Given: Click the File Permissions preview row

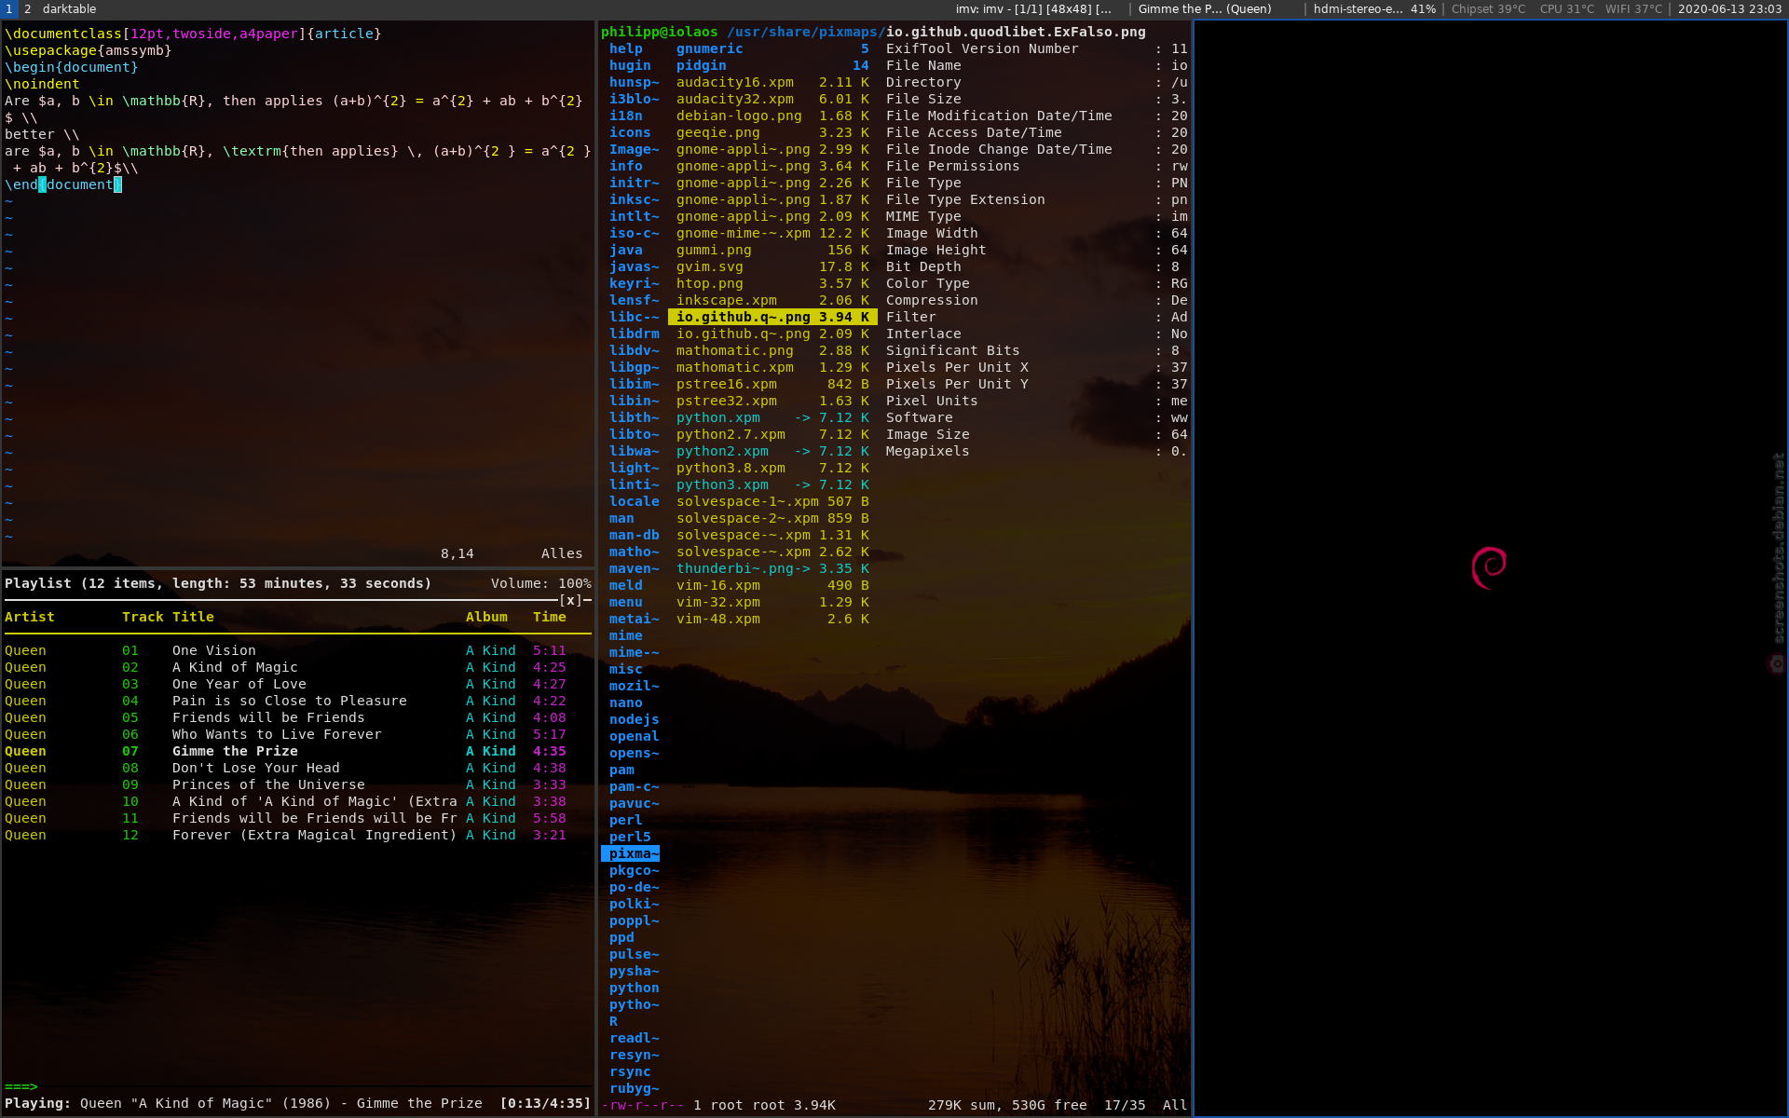Looking at the screenshot, I should point(1036,166).
